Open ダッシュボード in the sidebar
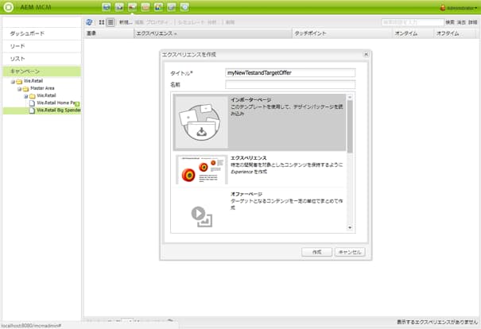481x329 pixels. point(42,33)
